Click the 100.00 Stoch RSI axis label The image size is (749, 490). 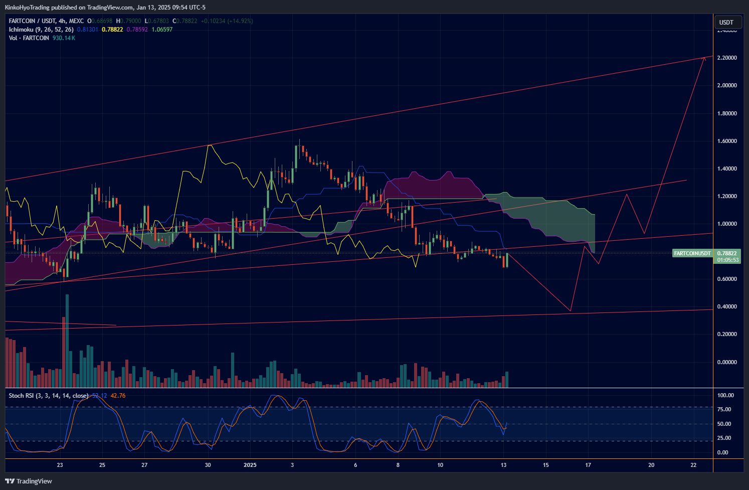[725, 395]
